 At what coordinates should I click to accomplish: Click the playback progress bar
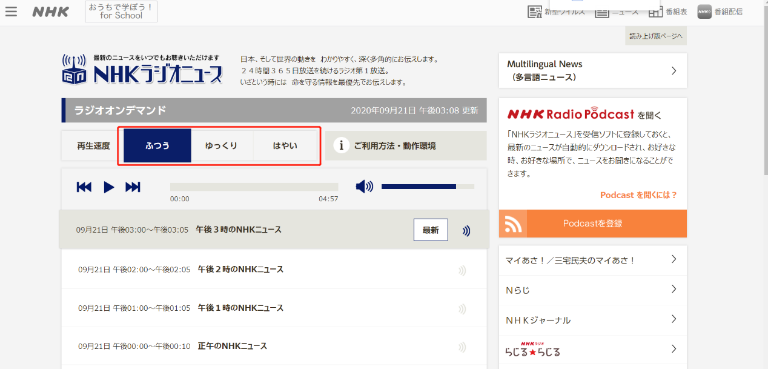coord(254,187)
